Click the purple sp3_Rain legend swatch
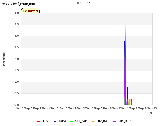Screen dimensions: 168x126 [x=115, y=121]
